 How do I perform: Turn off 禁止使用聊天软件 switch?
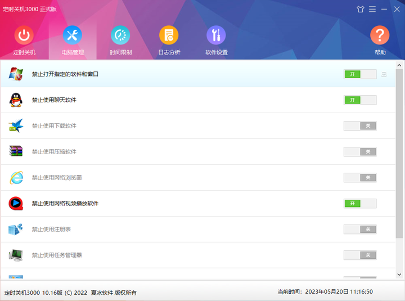coord(360,100)
